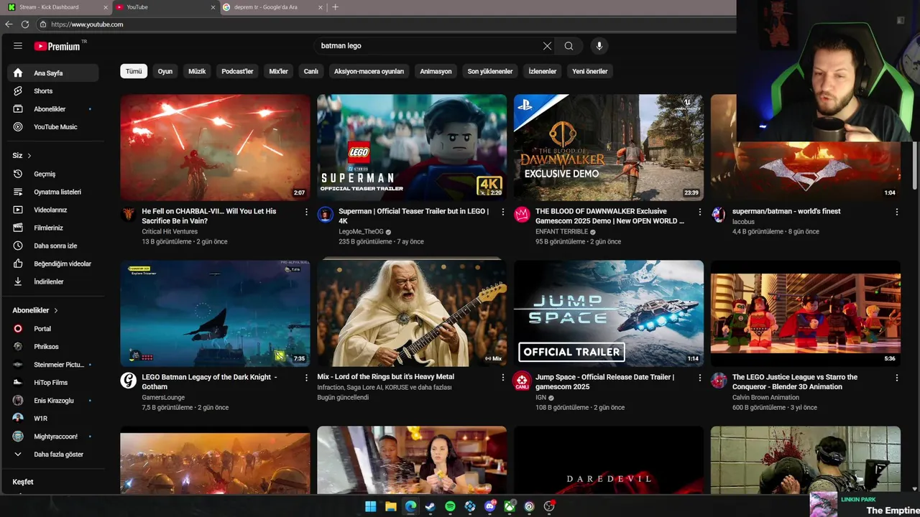Screen dimensions: 920x517
Task: Open options for Superman LEGO teaser video
Action: click(x=503, y=212)
